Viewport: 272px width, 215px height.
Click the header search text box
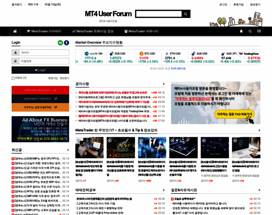159,14
